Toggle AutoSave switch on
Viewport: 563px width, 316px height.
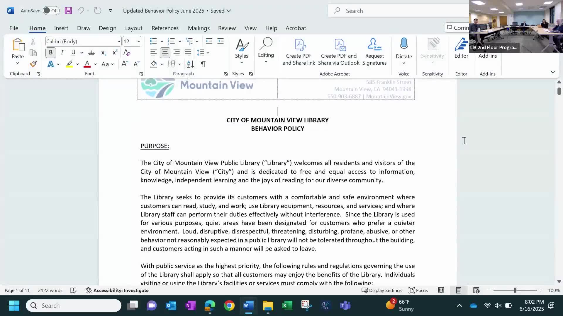coord(51,11)
